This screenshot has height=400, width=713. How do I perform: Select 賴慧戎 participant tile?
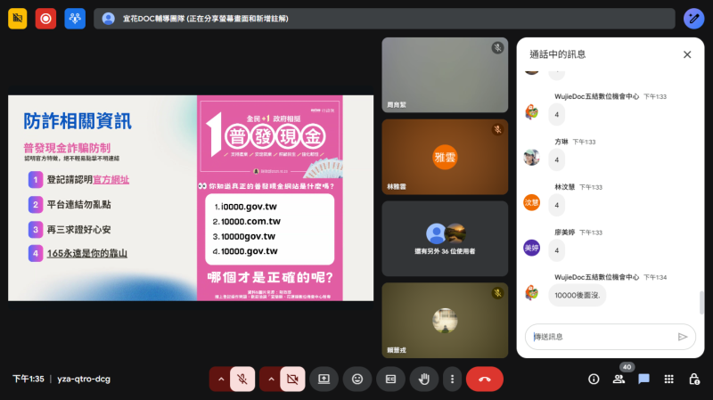(x=445, y=321)
